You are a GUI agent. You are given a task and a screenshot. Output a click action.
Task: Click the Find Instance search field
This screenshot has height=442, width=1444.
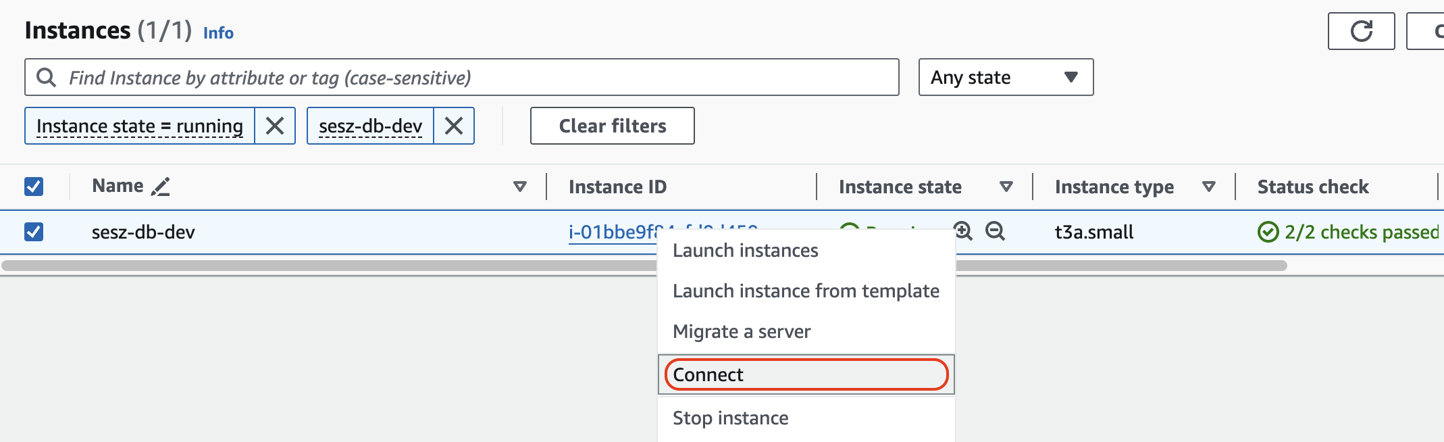tap(473, 78)
